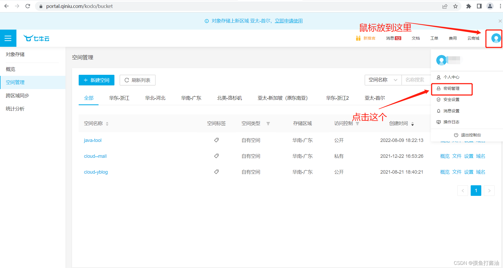Open 操作日志 from user menu

click(451, 122)
